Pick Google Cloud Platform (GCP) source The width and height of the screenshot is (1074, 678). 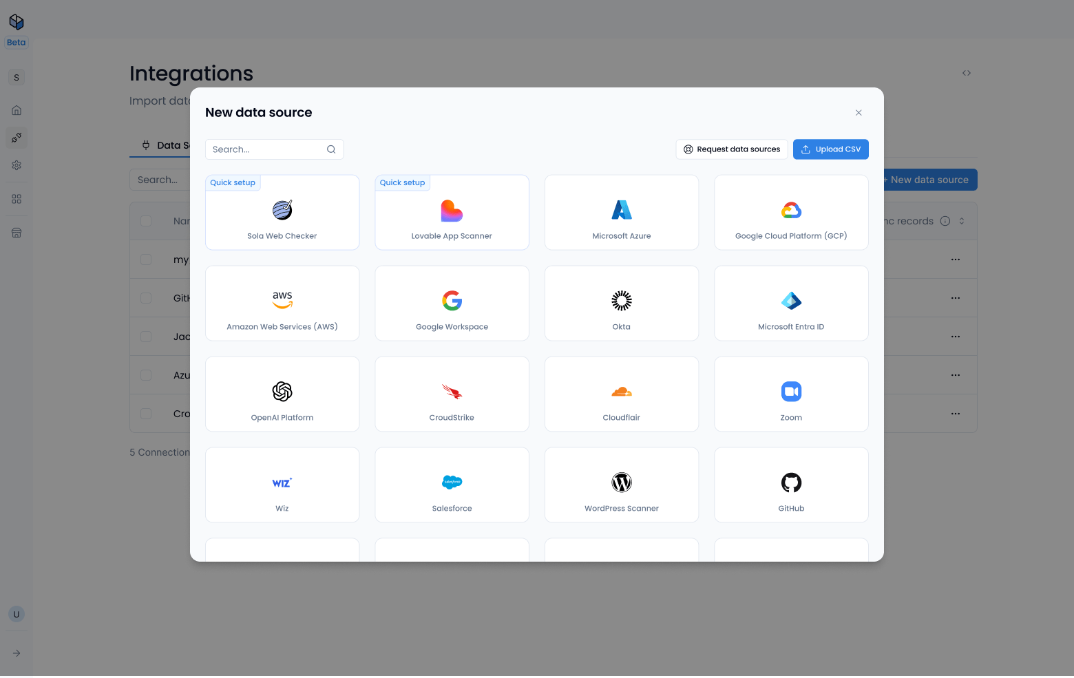tap(791, 212)
